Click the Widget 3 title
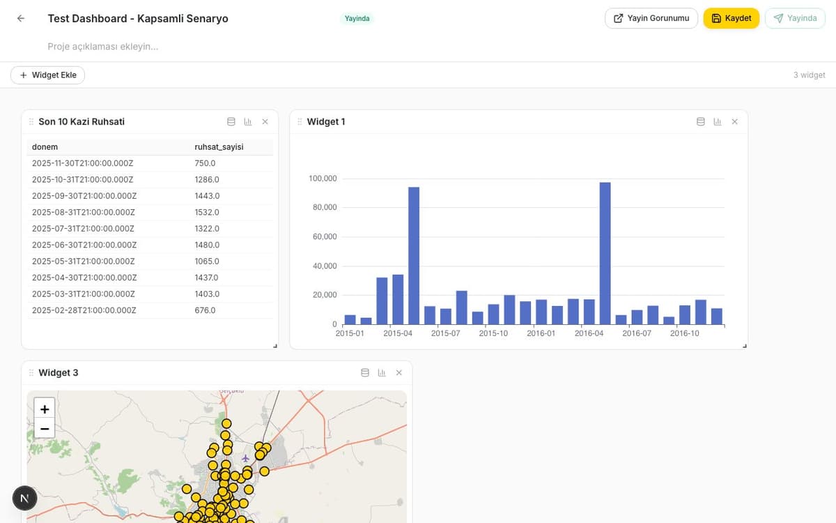The height and width of the screenshot is (523, 836). click(x=59, y=372)
